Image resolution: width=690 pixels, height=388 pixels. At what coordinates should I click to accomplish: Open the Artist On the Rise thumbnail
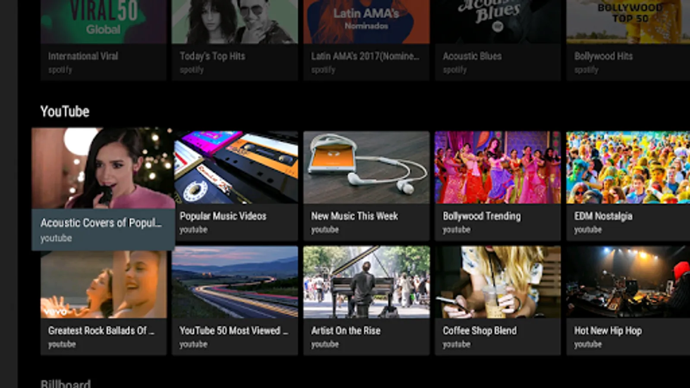click(x=367, y=282)
